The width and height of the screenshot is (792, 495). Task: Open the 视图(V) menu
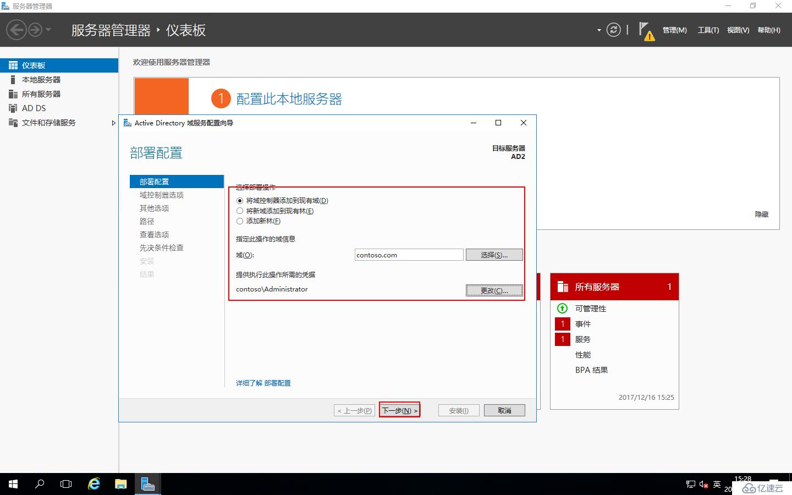coord(738,30)
